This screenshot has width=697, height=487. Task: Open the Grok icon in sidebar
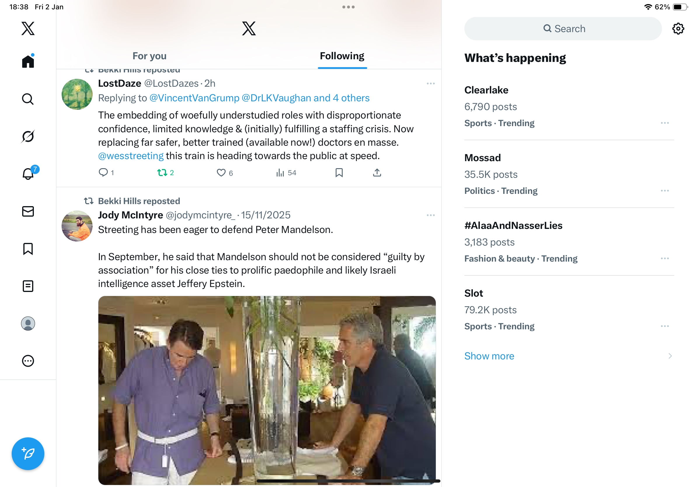point(28,136)
